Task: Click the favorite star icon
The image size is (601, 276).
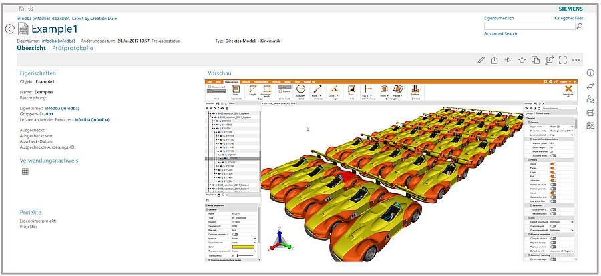Action: point(522,60)
